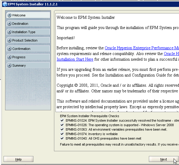
Task: Click 'This program will guide you' sentence
Action: coord(118,28)
